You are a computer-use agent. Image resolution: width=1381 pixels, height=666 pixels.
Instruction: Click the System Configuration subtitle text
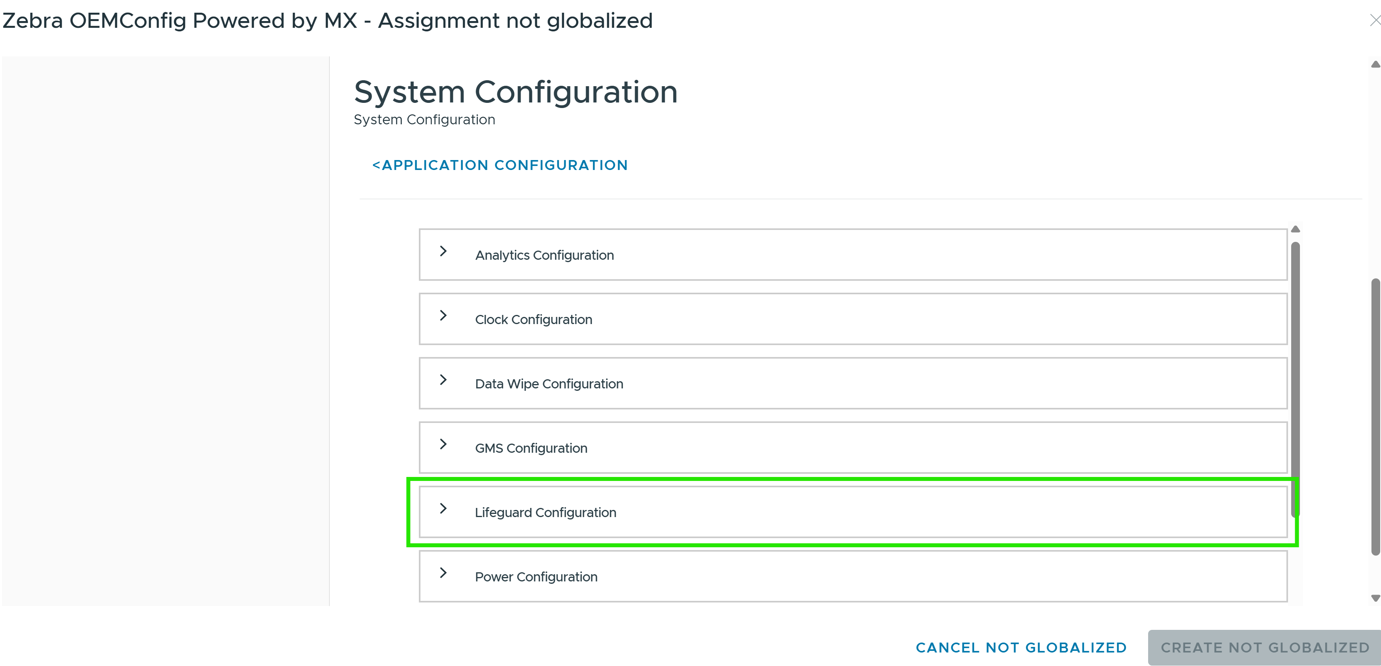(424, 120)
